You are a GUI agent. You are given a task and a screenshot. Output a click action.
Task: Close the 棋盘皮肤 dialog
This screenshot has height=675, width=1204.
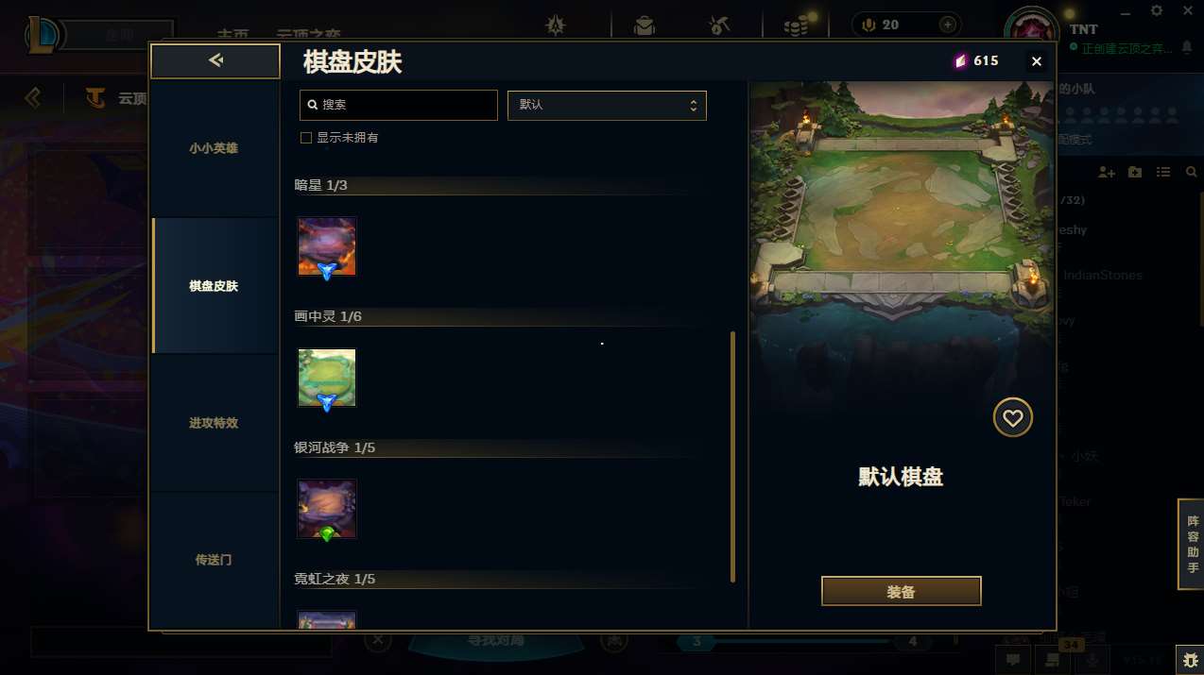1037,61
